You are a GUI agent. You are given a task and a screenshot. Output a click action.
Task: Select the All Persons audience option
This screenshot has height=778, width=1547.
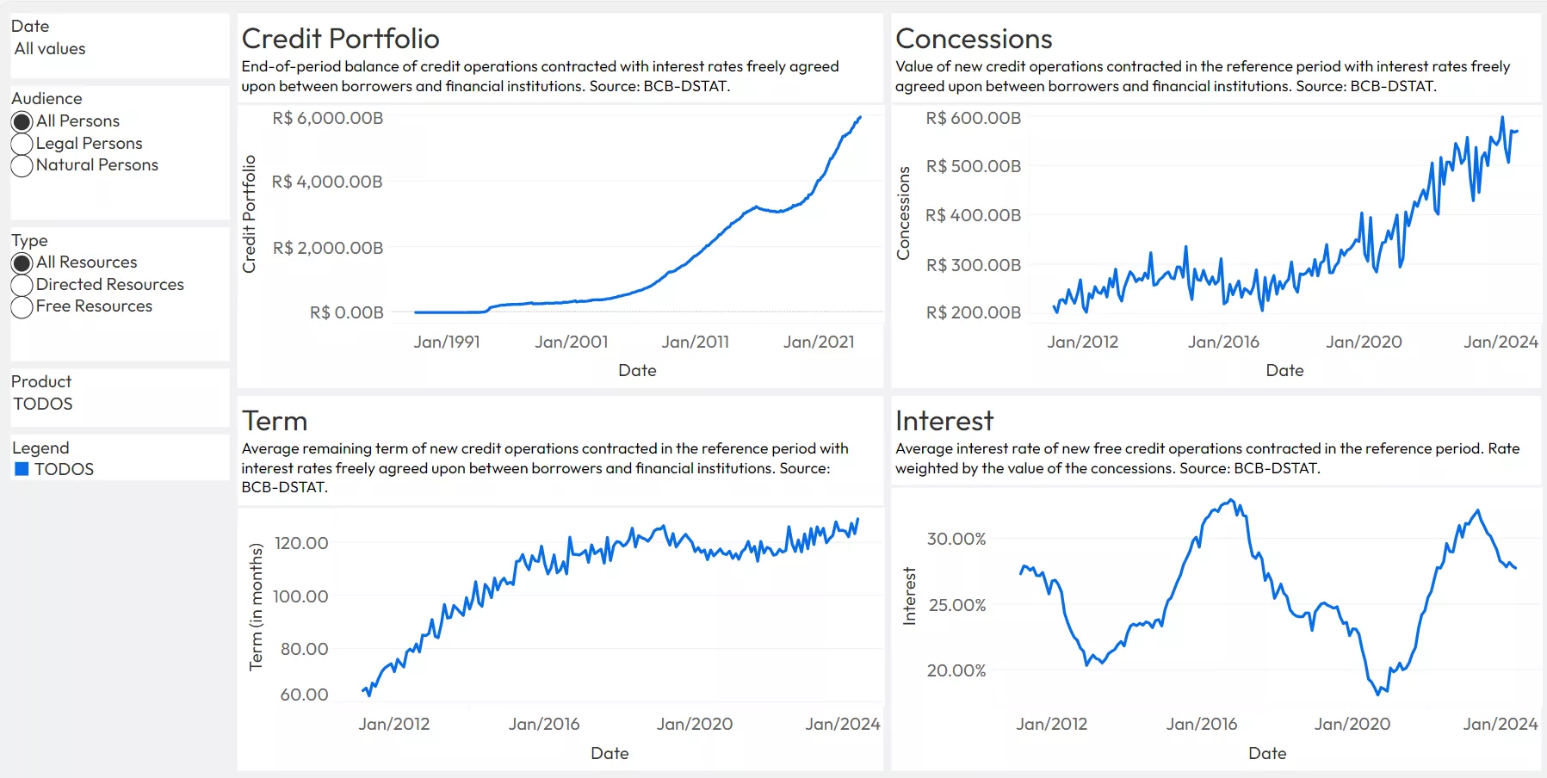(x=22, y=120)
